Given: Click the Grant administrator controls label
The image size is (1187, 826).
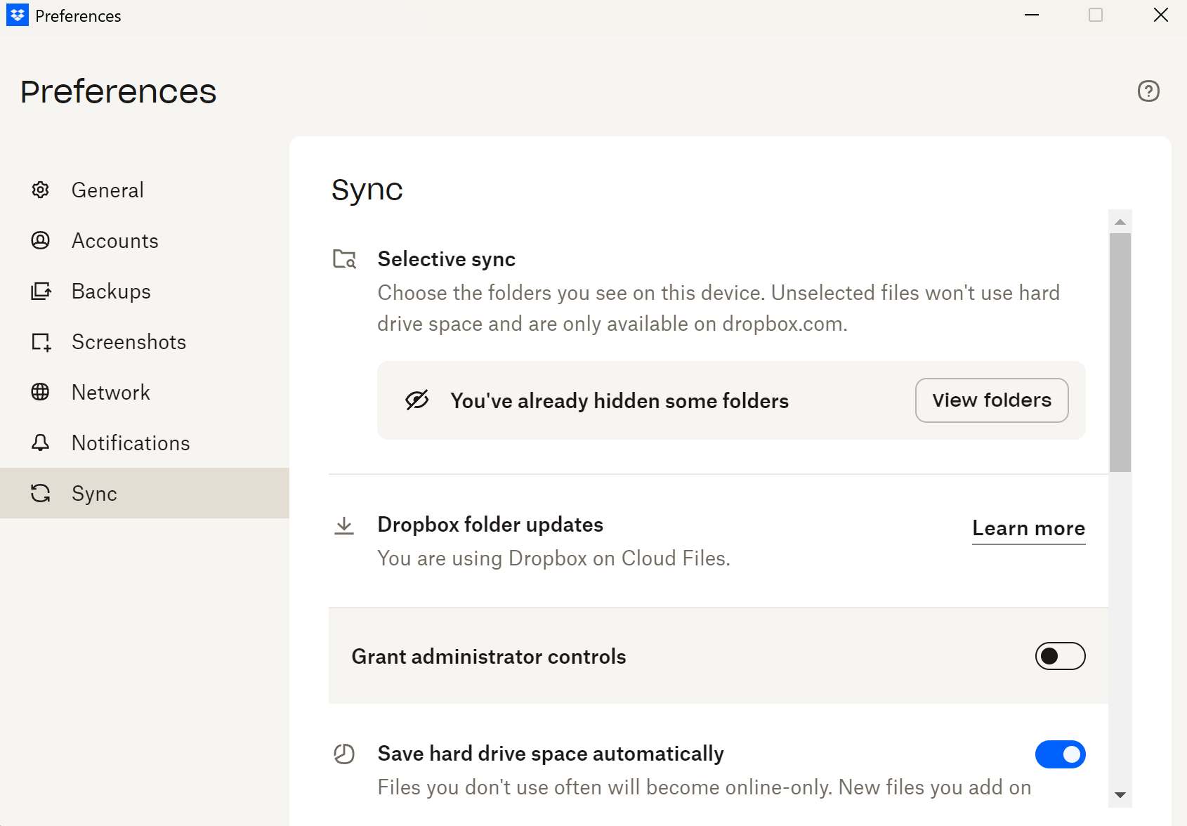Looking at the screenshot, I should click(x=489, y=657).
